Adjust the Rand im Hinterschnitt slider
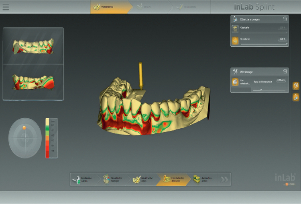 (261, 90)
